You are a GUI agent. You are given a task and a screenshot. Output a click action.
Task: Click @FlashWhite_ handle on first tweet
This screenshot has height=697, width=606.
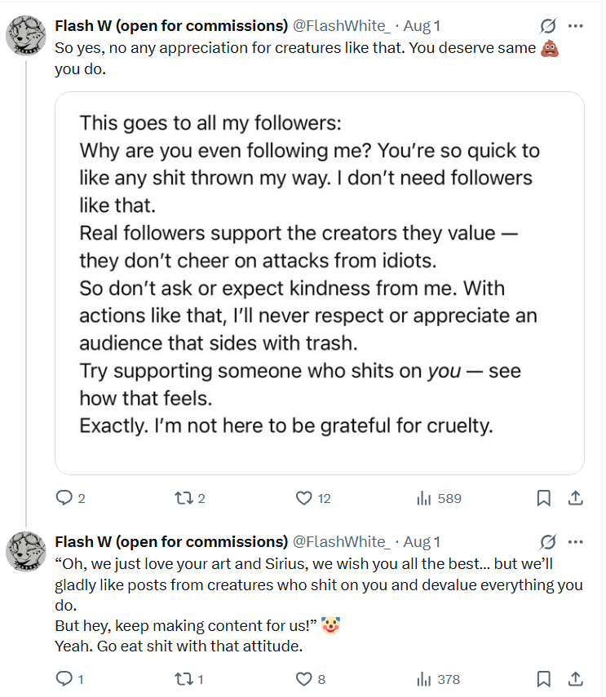[341, 25]
